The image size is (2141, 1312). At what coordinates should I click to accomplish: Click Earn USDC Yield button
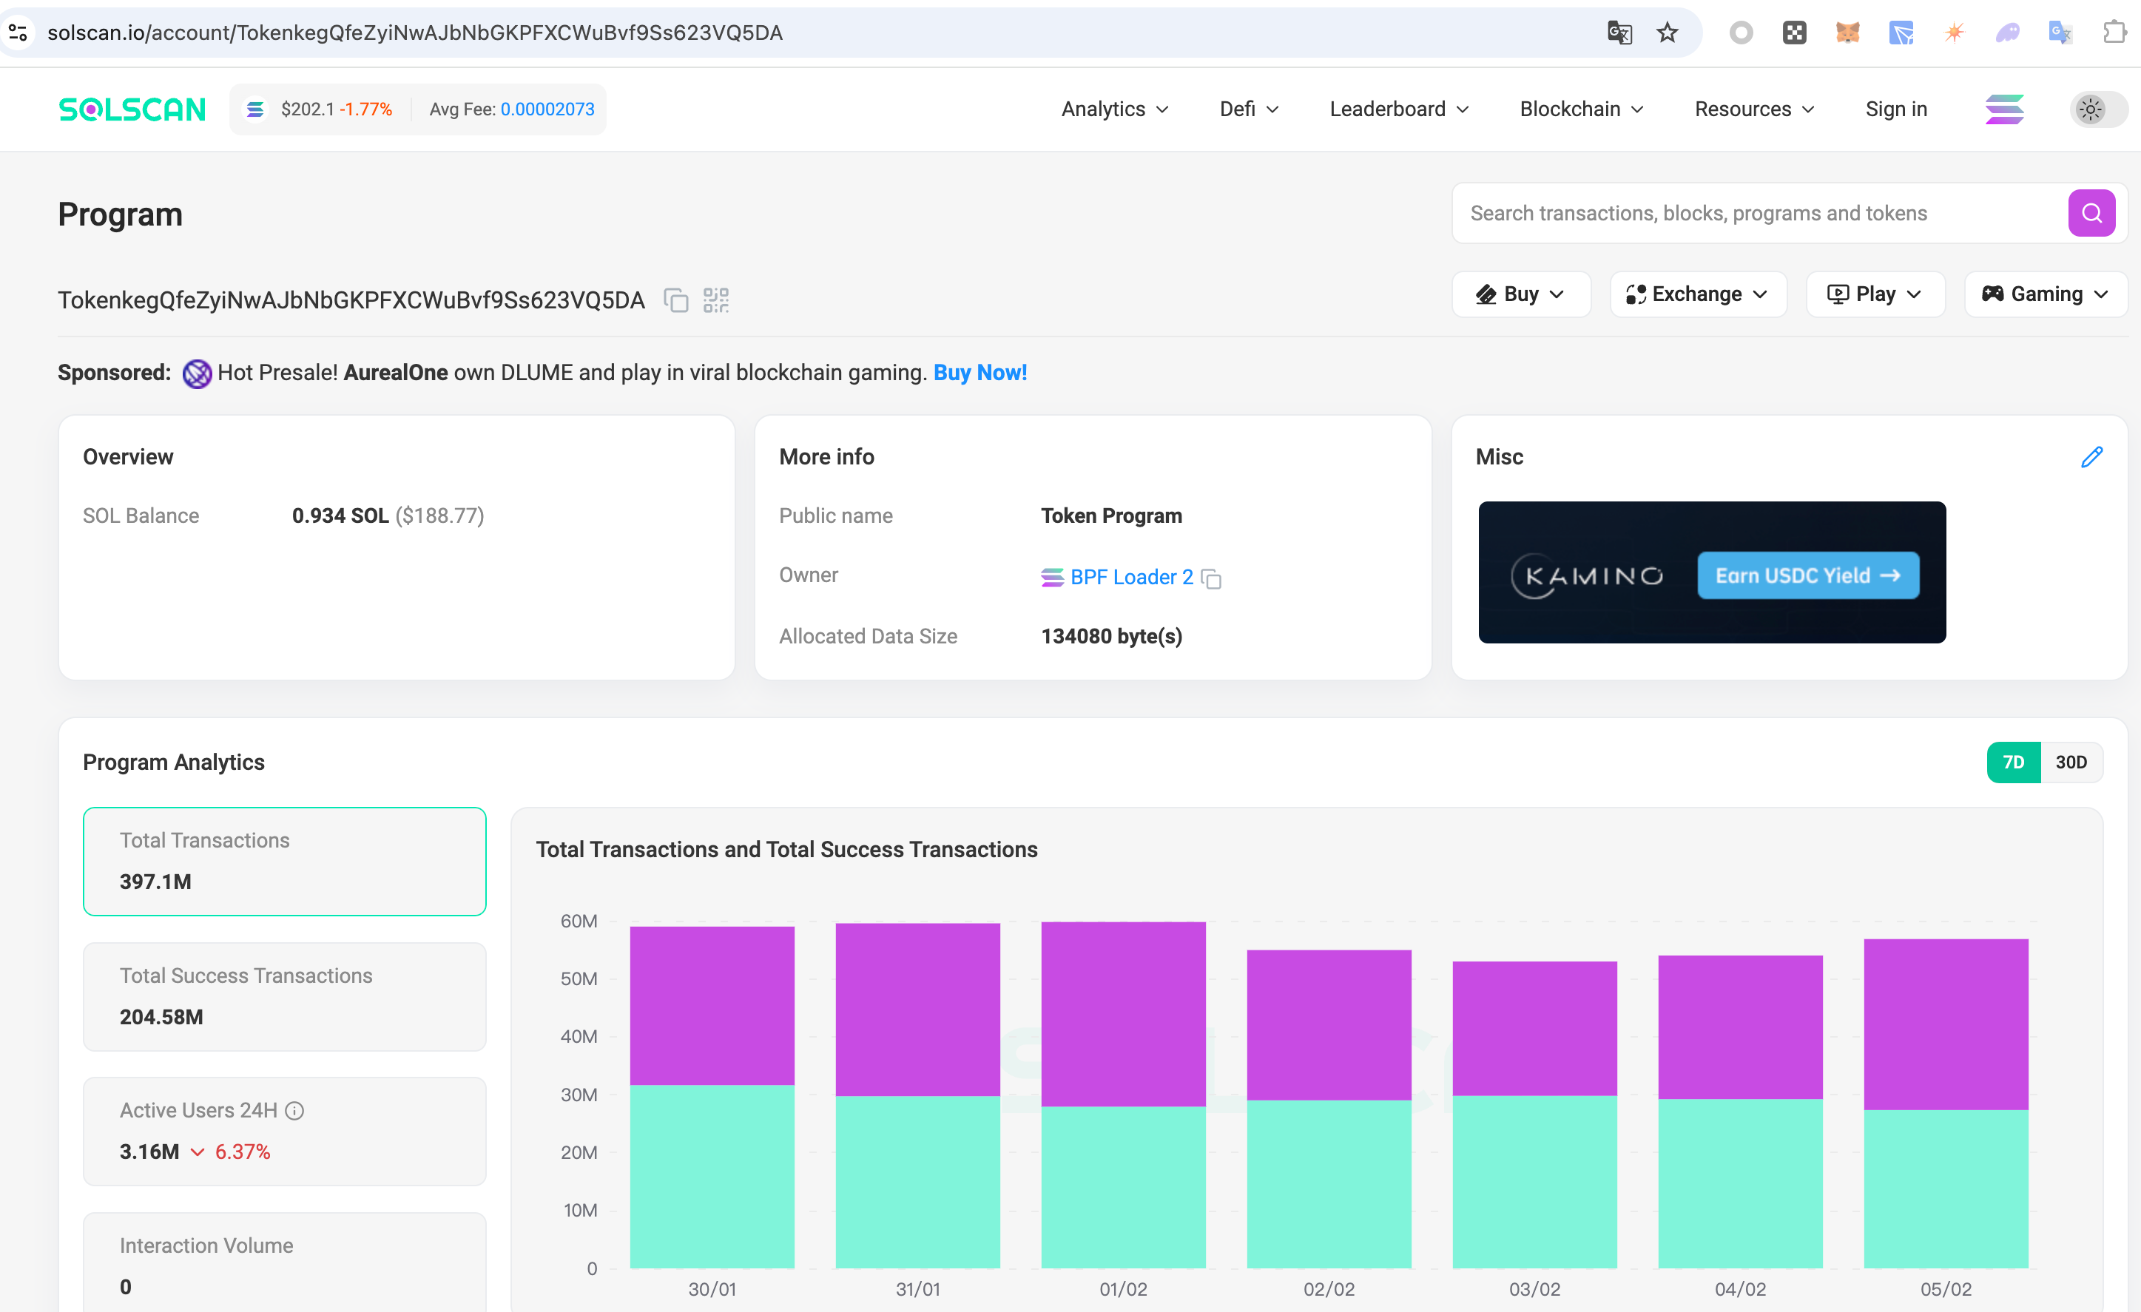tap(1807, 575)
